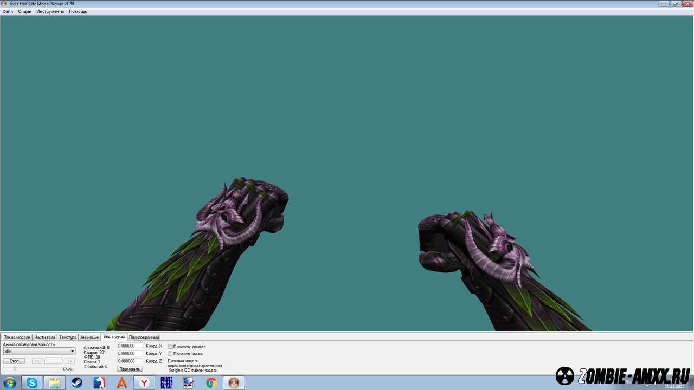Switch to the Текстура tab

coord(68,337)
